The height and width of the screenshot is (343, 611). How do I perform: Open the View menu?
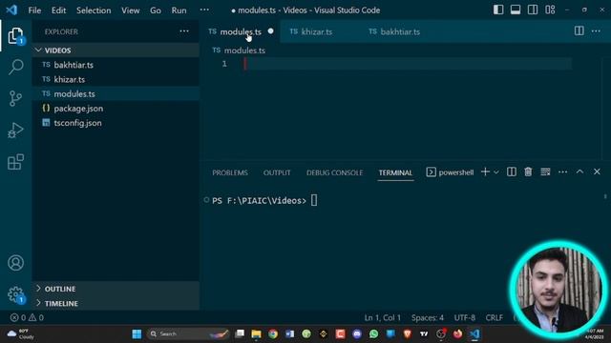point(130,10)
